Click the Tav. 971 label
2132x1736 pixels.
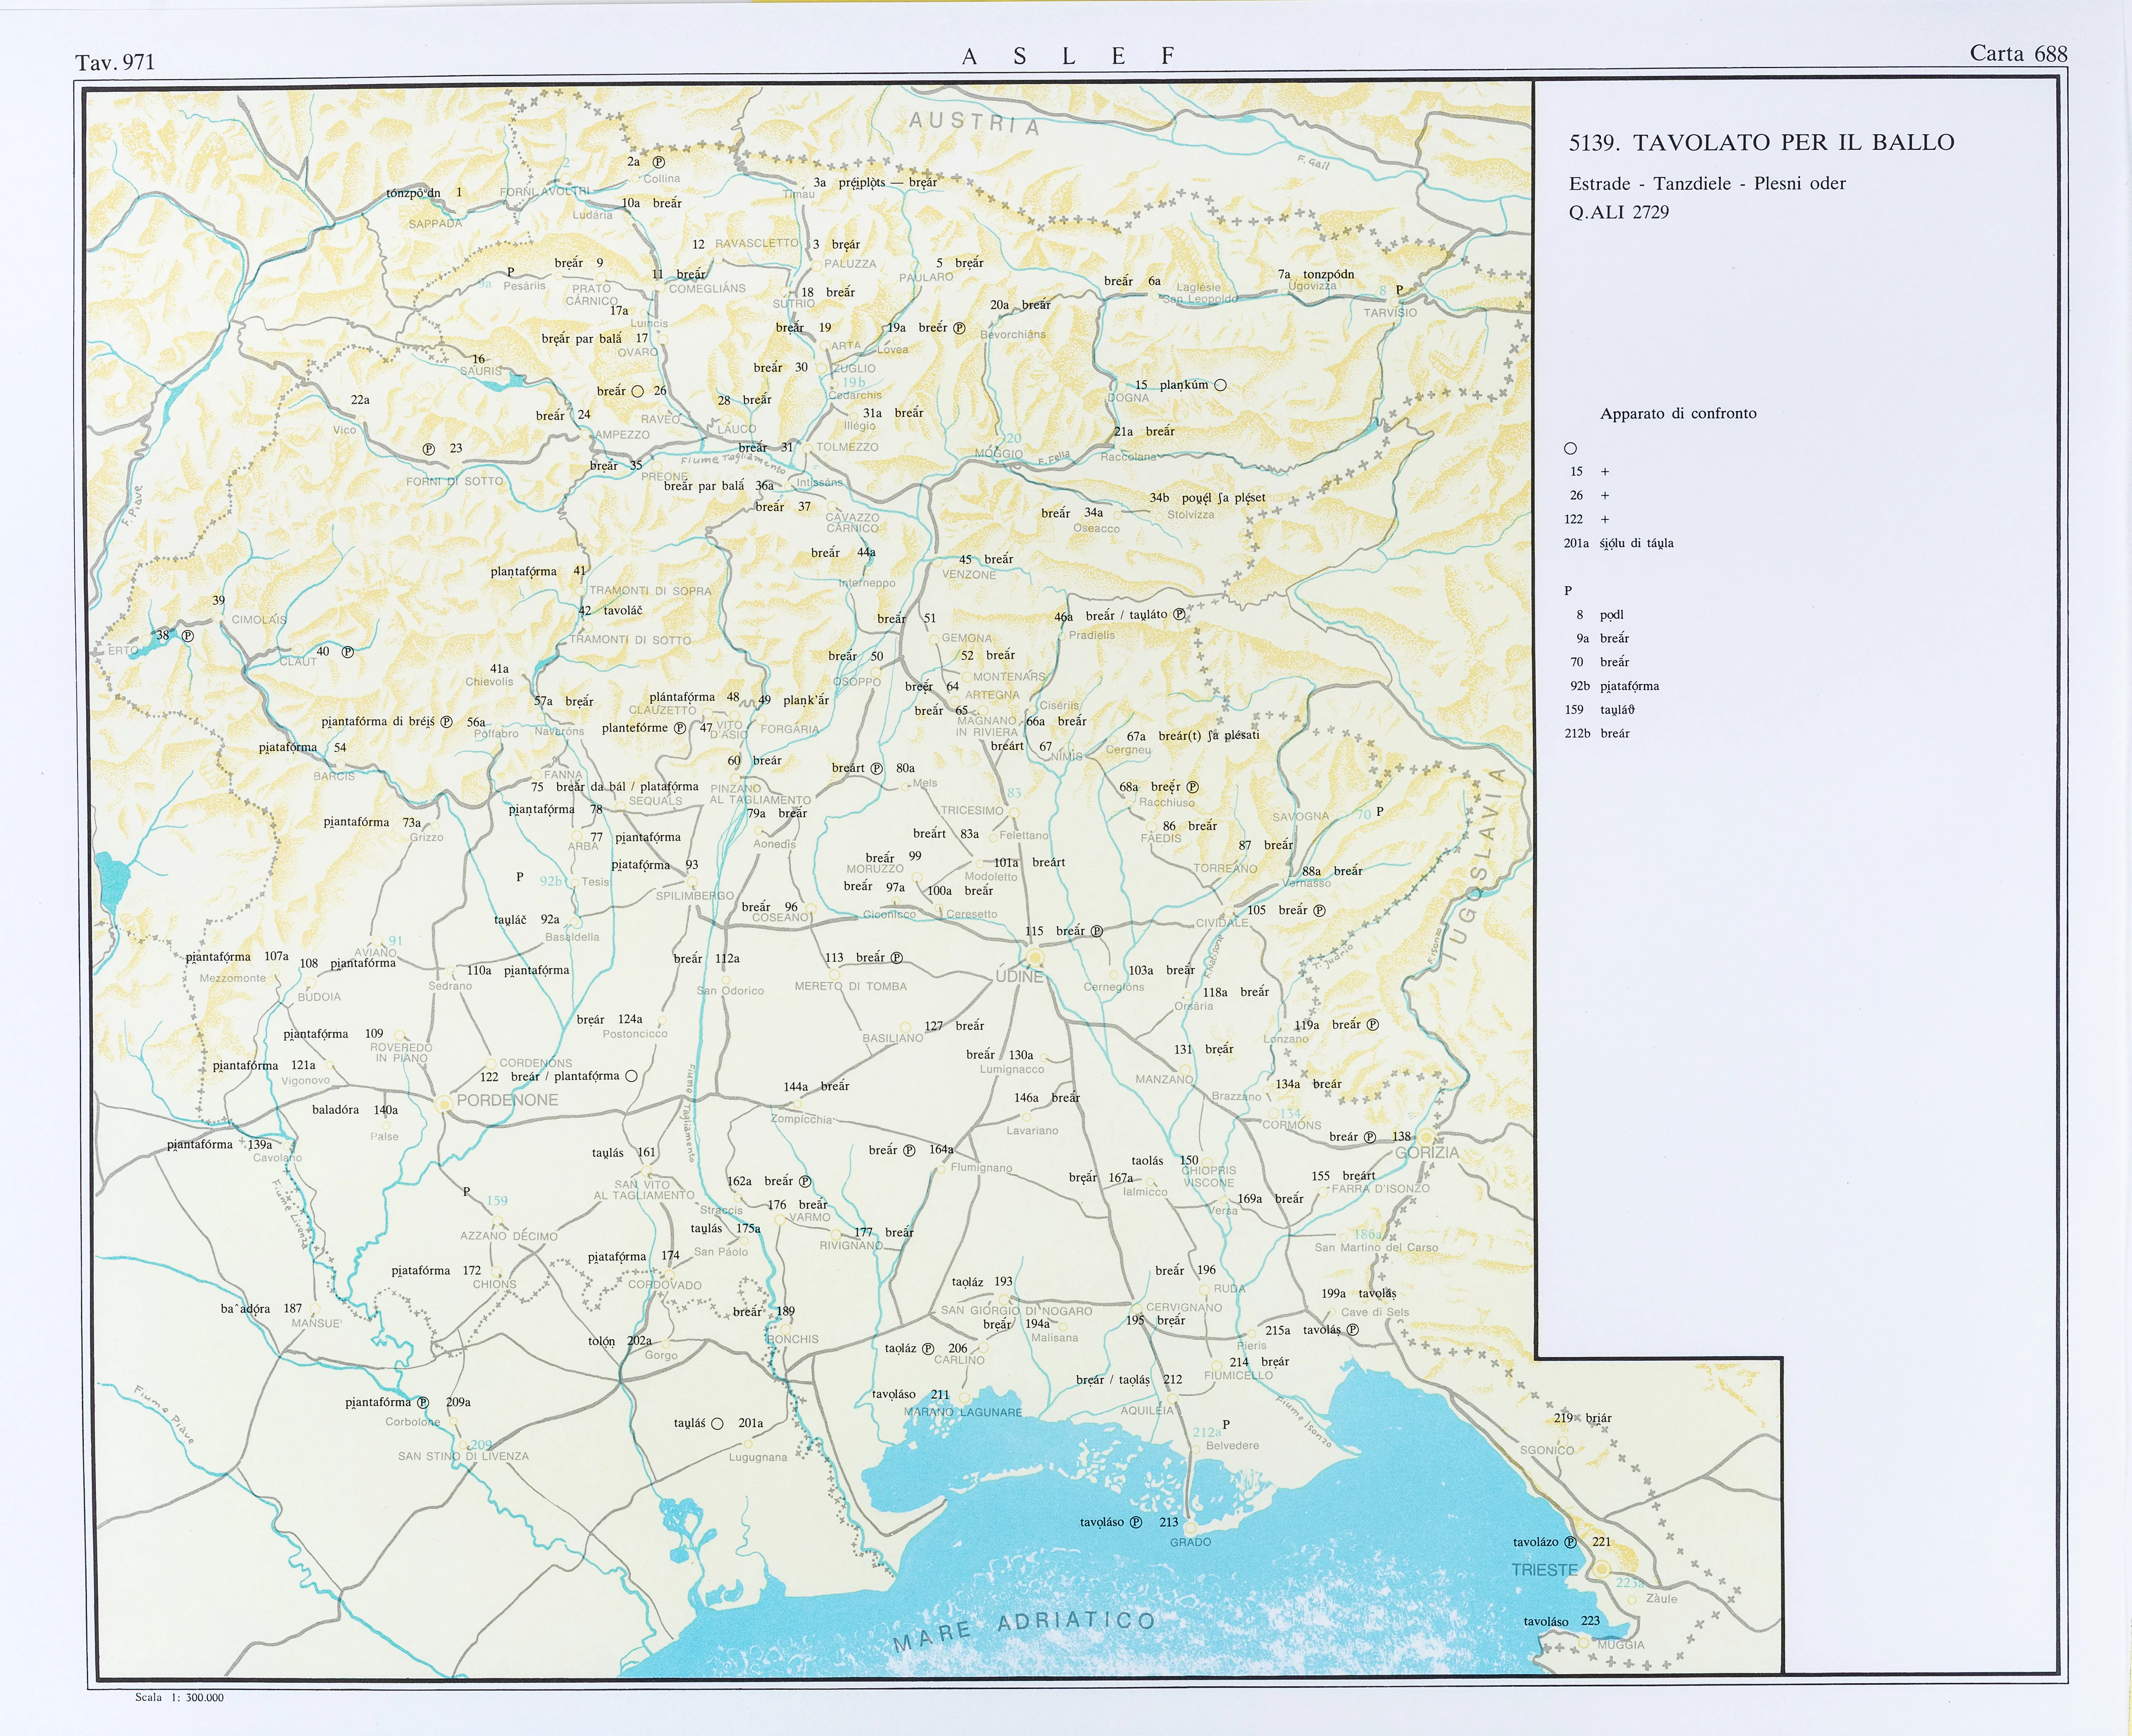[115, 62]
